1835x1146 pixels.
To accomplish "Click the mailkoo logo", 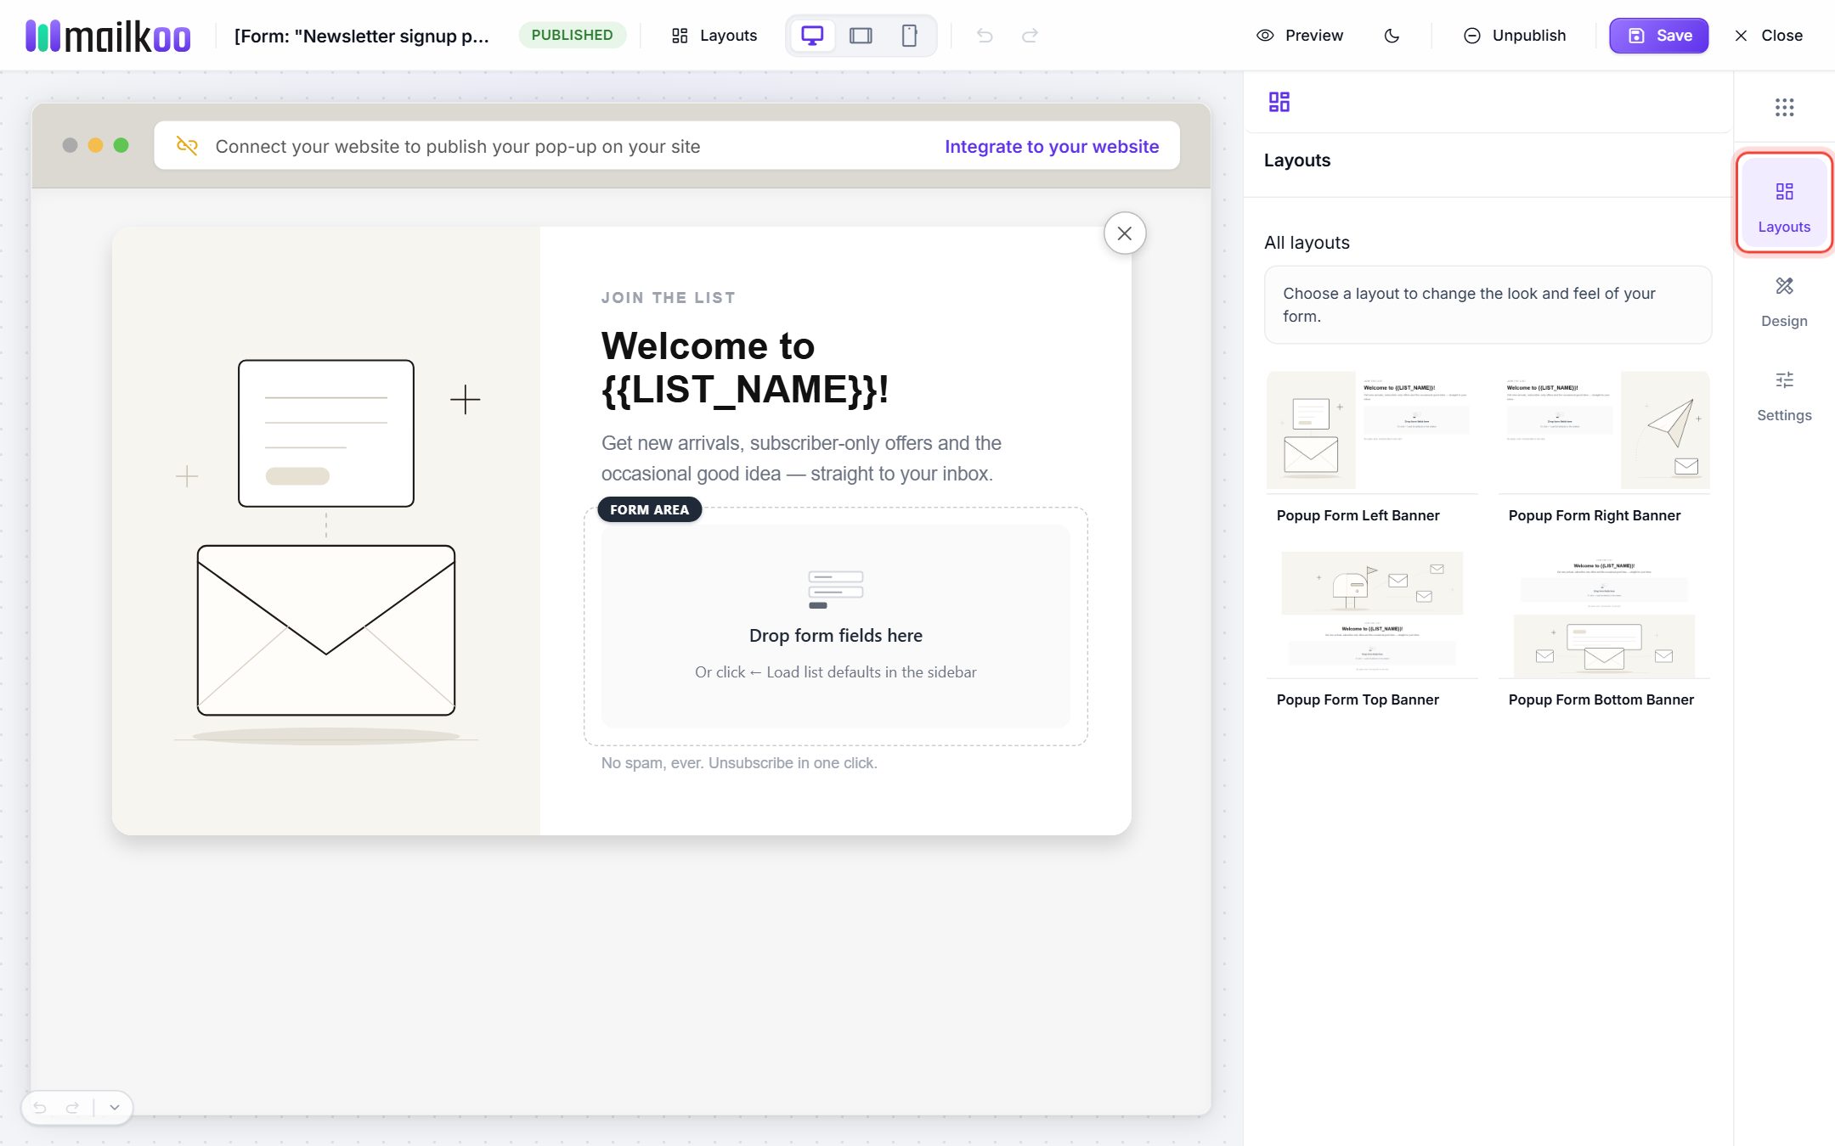I will (108, 36).
